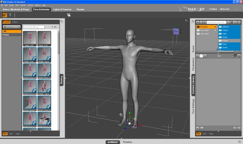The height and width of the screenshot is (144, 243).
Task: Select the orange active pose tool icon
Action: 5,15
